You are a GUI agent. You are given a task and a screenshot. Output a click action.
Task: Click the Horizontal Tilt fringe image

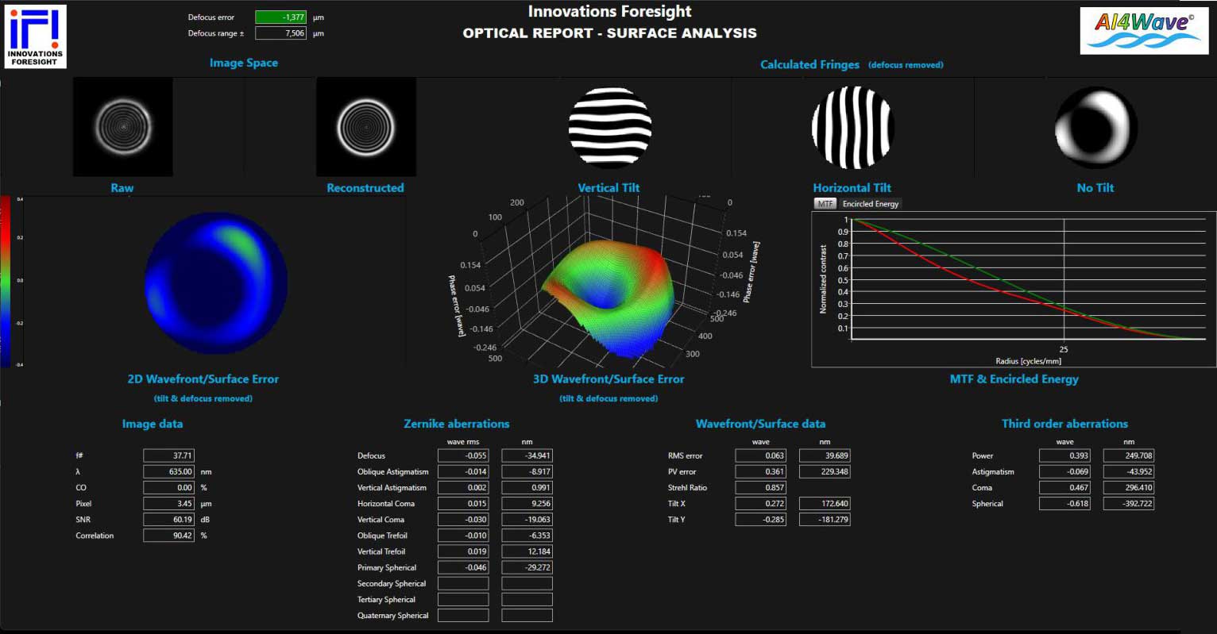852,128
